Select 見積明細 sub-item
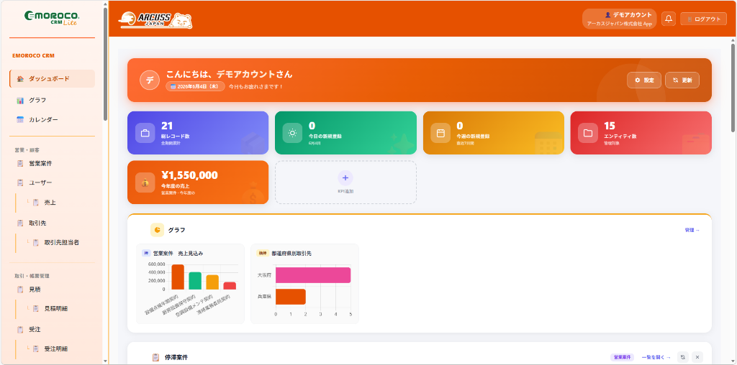Image resolution: width=737 pixels, height=365 pixels. pyautogui.click(x=56, y=309)
